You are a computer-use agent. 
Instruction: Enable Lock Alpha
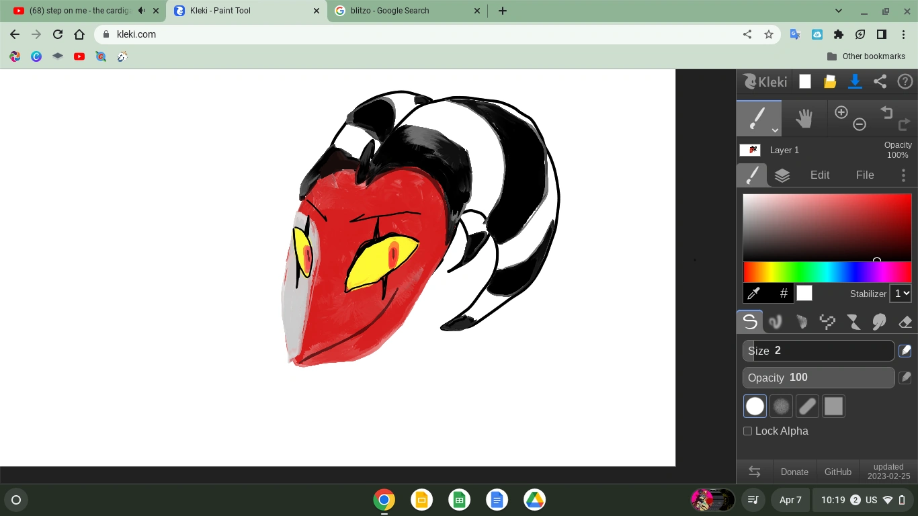(x=747, y=431)
